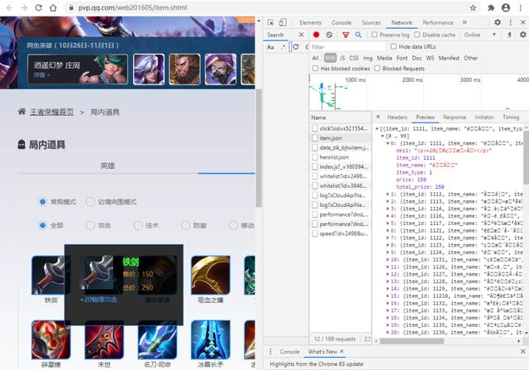The width and height of the screenshot is (529, 370).
Task: Check Blocked Requests
Action: point(377,68)
